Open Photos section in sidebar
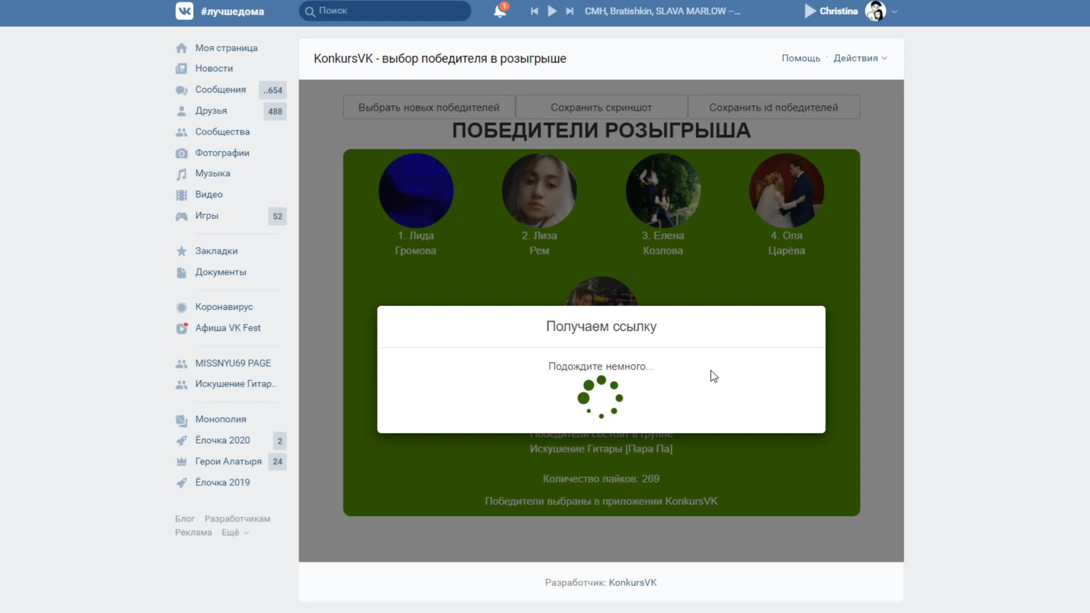This screenshot has width=1090, height=613. (222, 153)
